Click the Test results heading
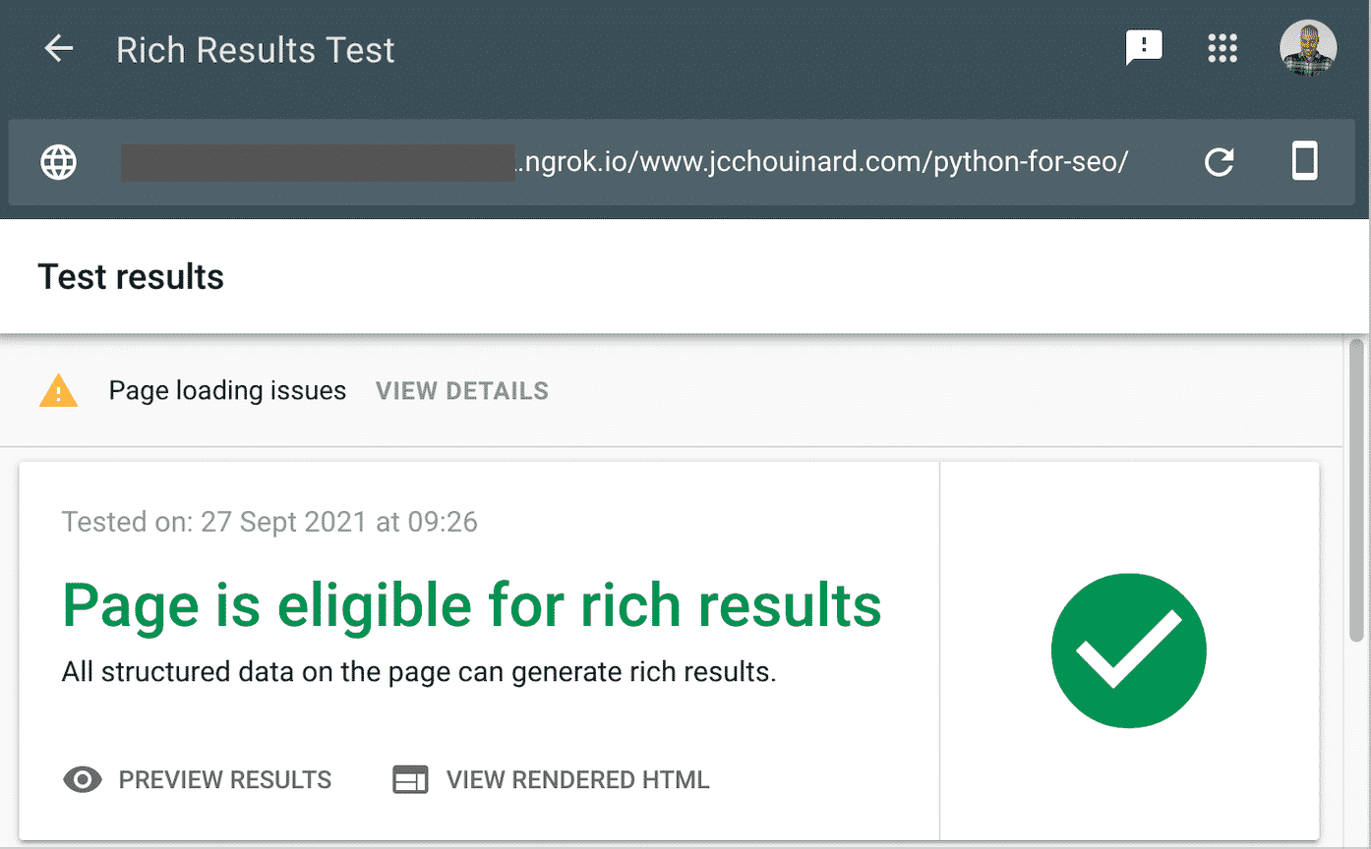Image resolution: width=1371 pixels, height=849 pixels. (131, 277)
